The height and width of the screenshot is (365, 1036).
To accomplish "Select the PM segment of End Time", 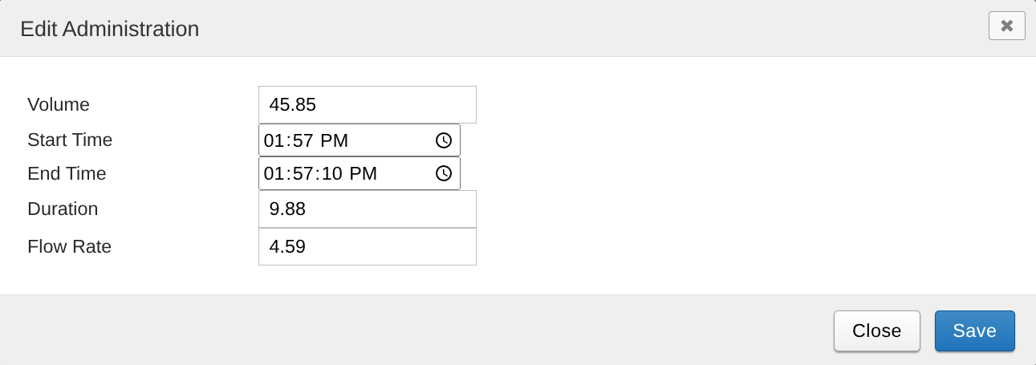I will (363, 173).
